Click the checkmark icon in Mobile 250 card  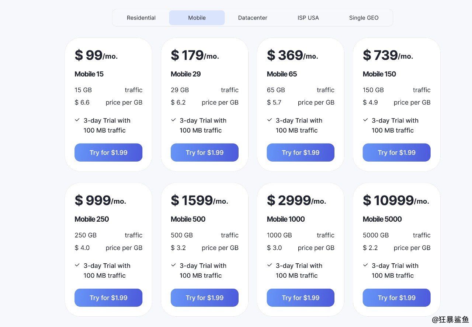[77, 265]
